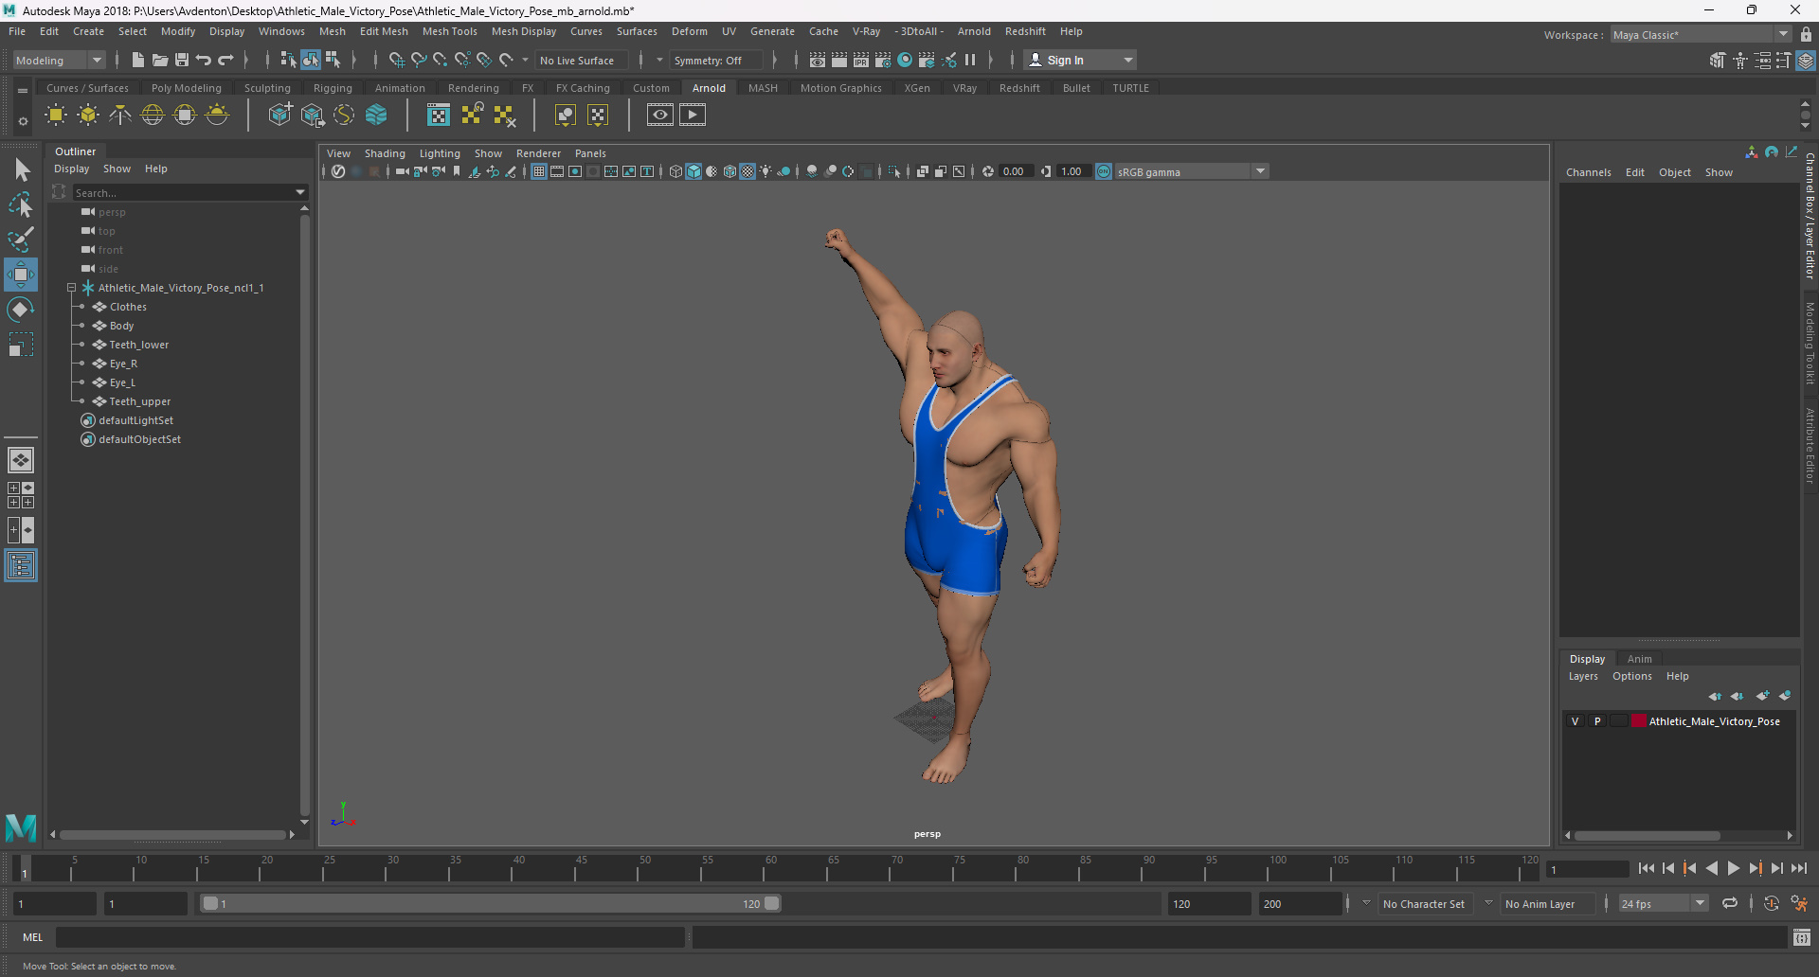1819x977 pixels.
Task: Collapse Athletic_Male_Victory_Pose_ncl1_1 in Outliner
Action: click(72, 288)
